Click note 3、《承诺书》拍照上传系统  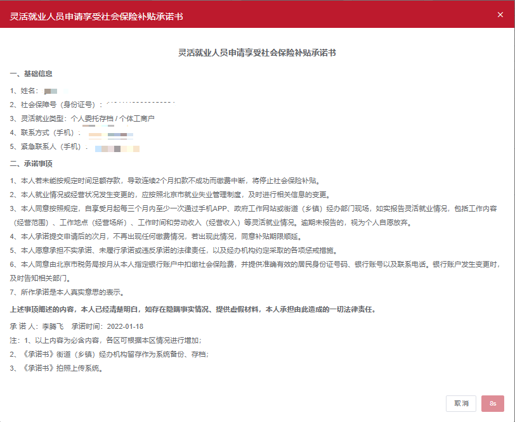56,369
